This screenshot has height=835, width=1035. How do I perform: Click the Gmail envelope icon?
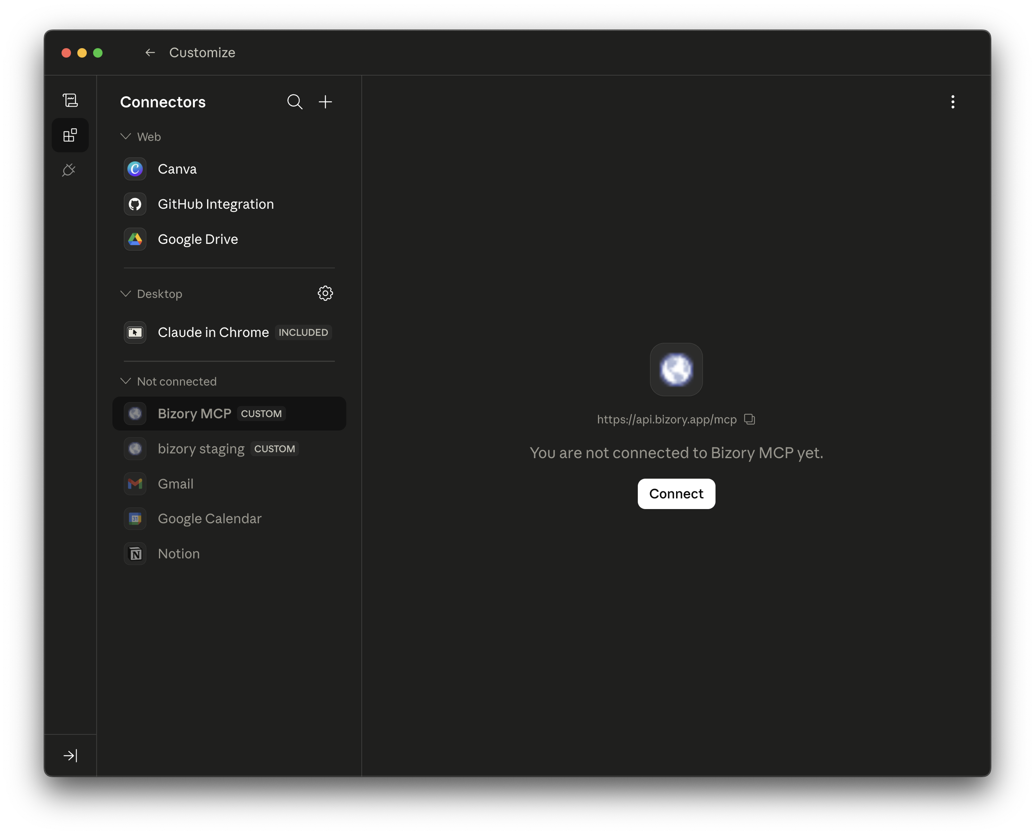tap(135, 483)
